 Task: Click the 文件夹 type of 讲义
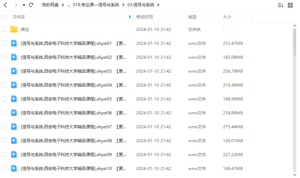(194, 30)
